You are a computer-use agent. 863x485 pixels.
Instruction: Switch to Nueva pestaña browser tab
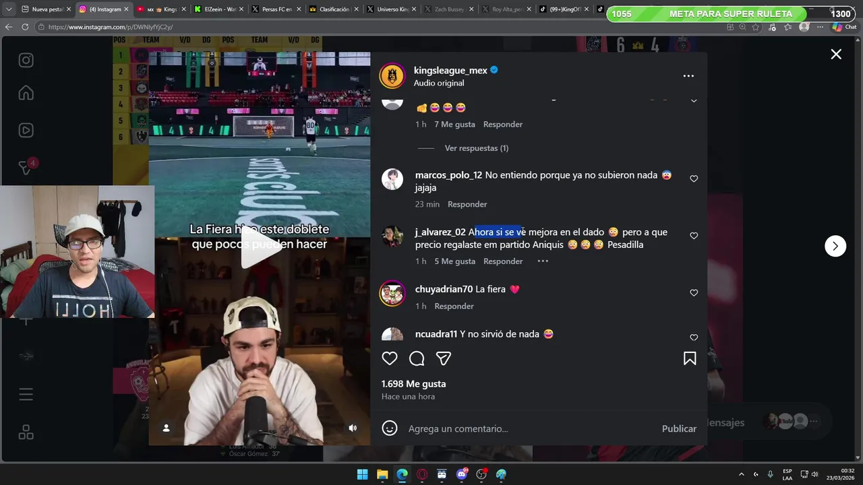[x=46, y=9]
